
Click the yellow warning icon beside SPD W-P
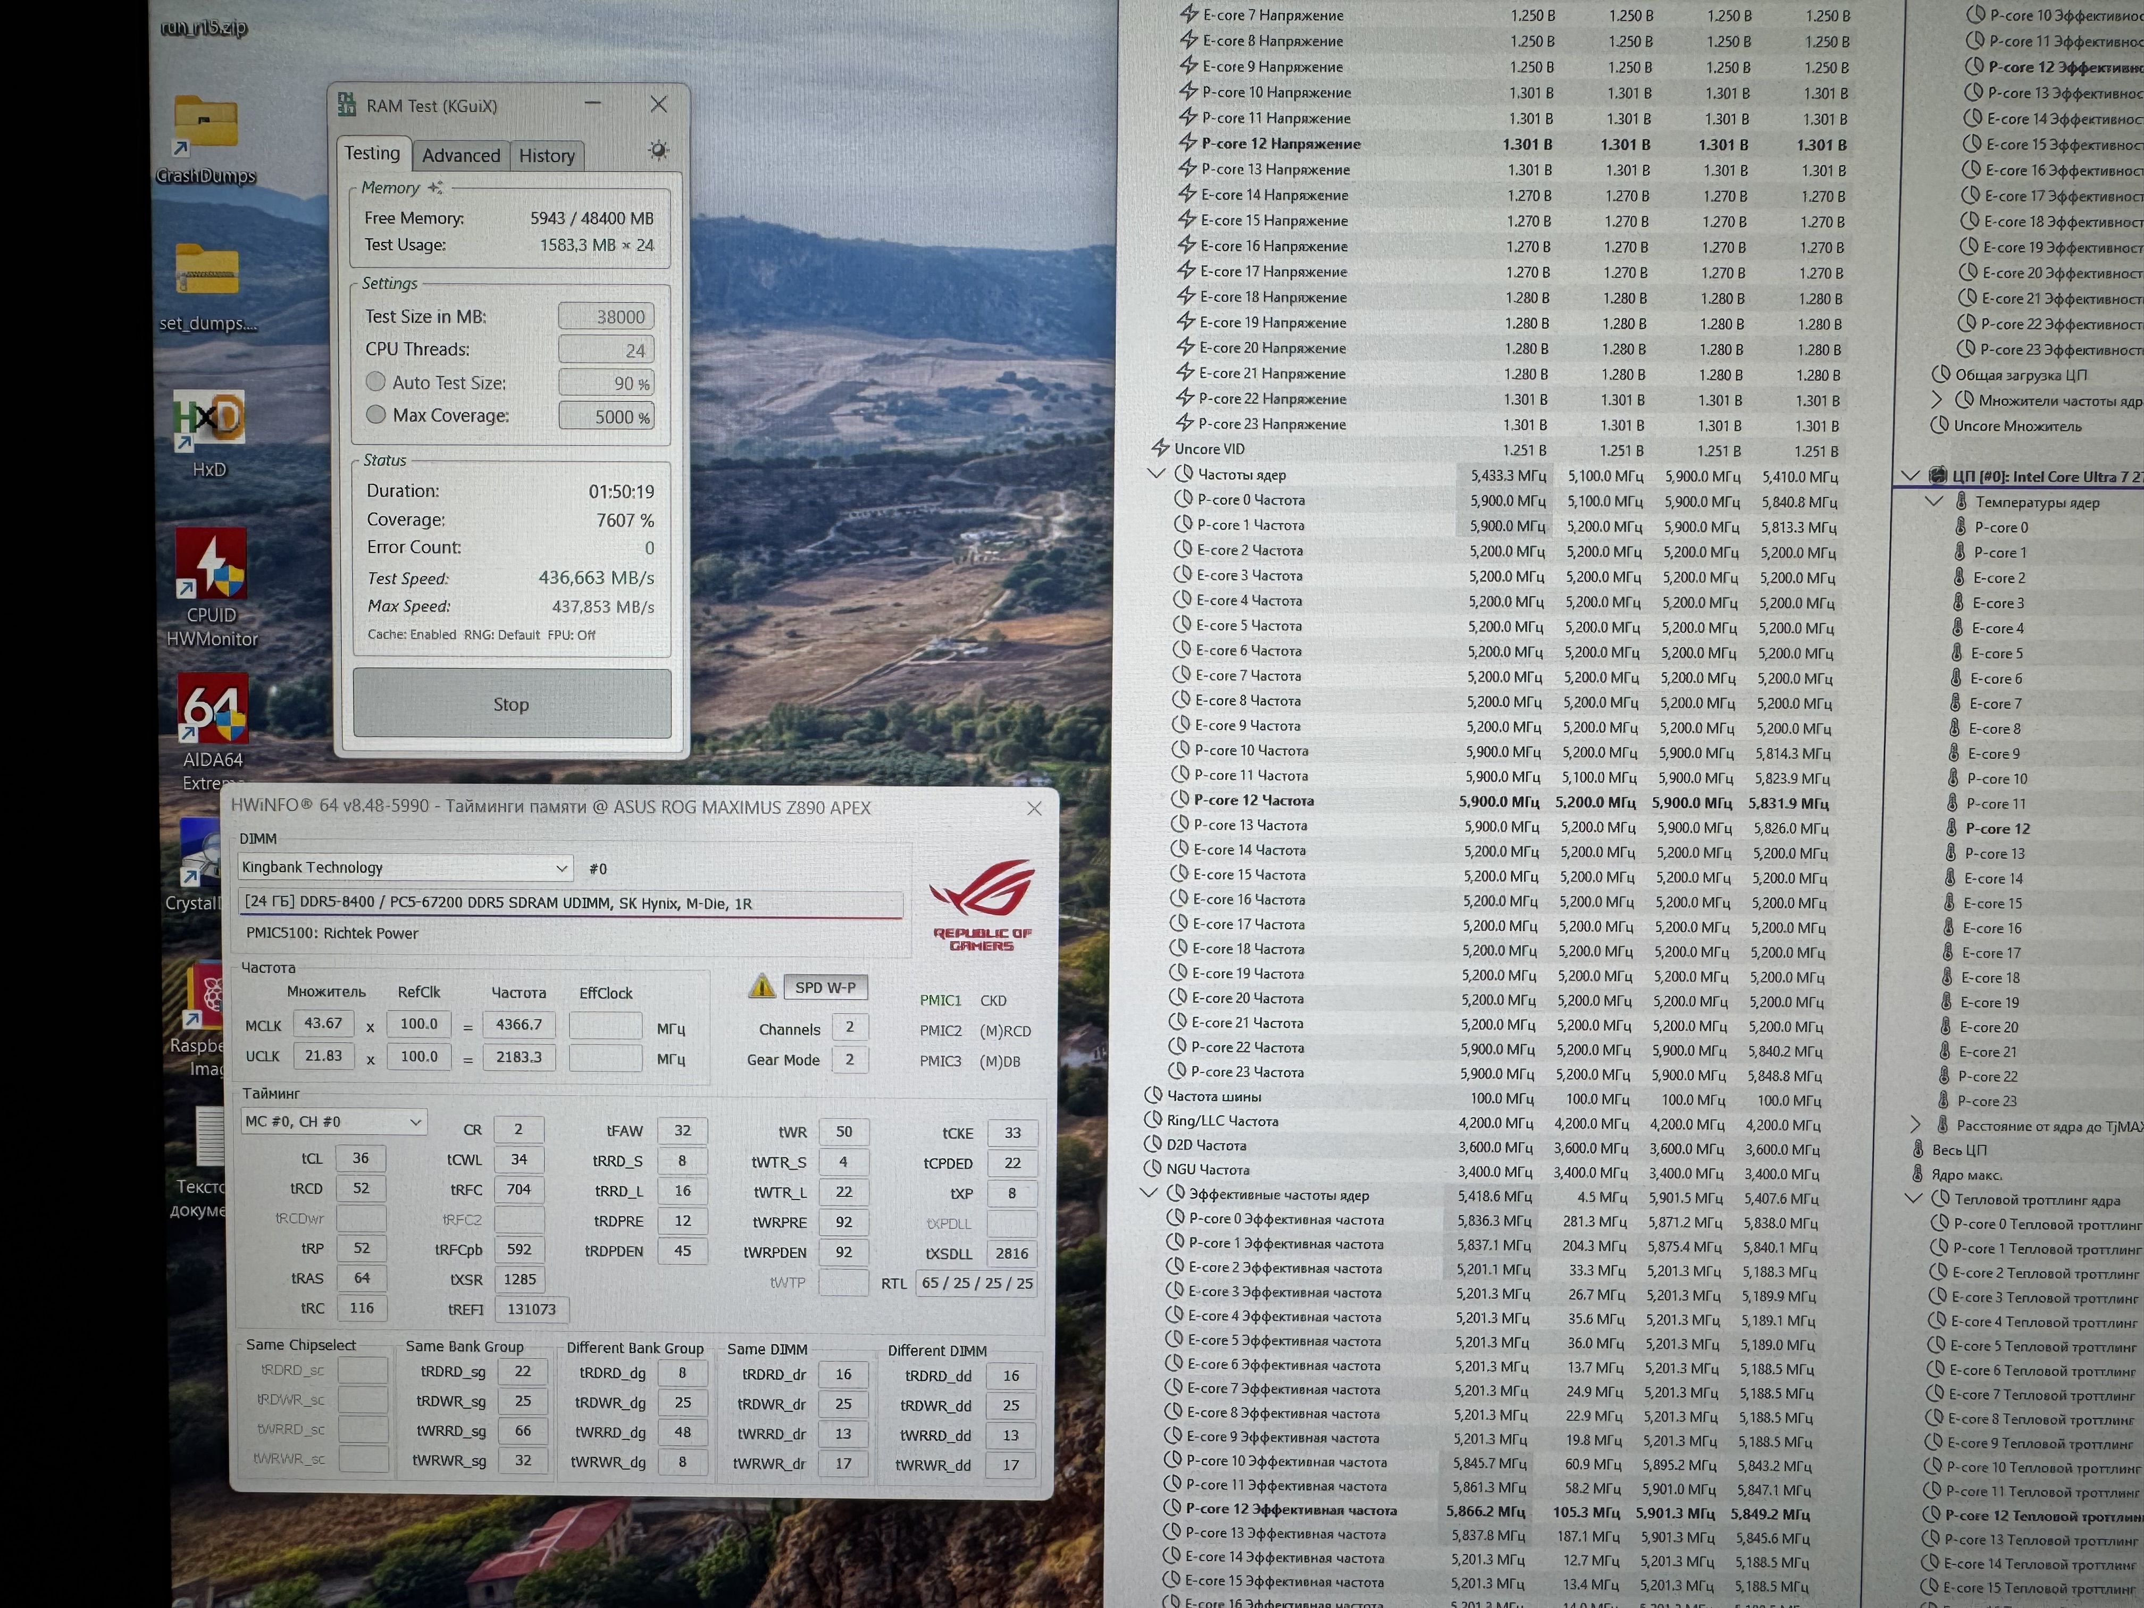coord(762,987)
